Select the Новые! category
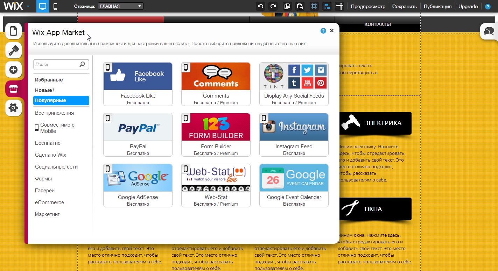Image resolution: width=498 pixels, height=271 pixels. [44, 90]
